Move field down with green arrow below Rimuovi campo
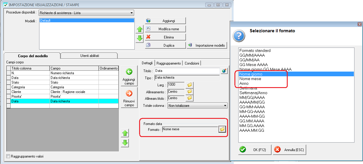 tap(125, 143)
